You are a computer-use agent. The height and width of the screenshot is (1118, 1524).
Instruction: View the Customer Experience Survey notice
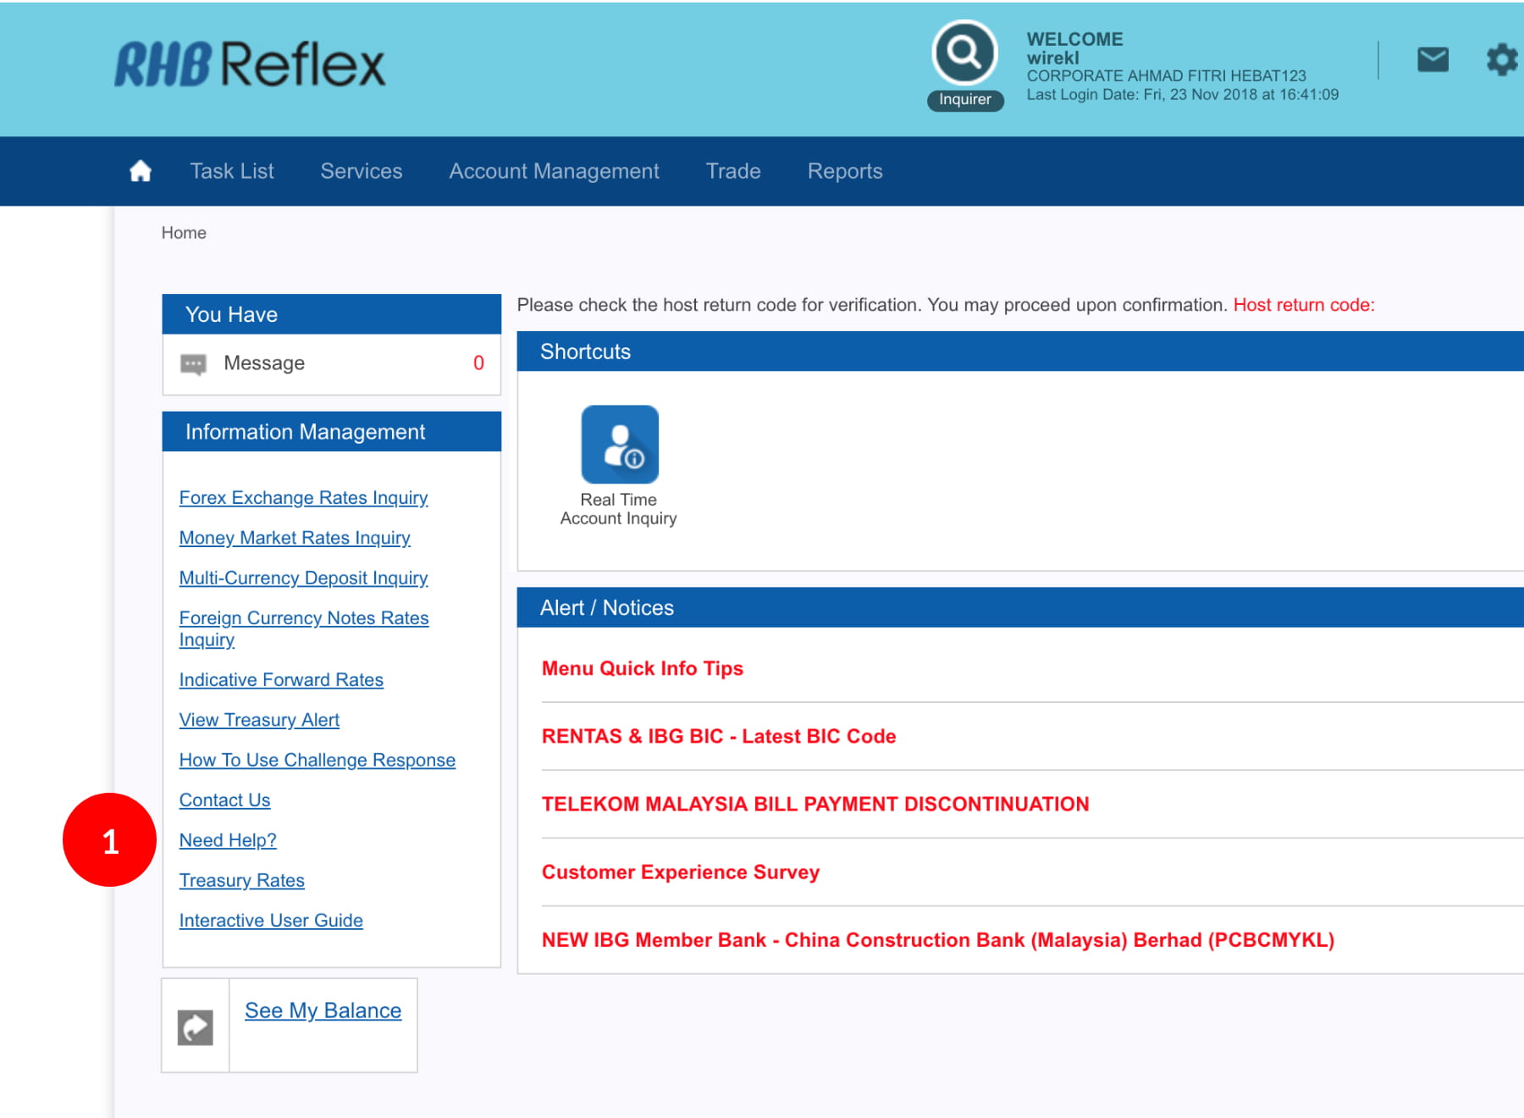pyautogui.click(x=680, y=872)
